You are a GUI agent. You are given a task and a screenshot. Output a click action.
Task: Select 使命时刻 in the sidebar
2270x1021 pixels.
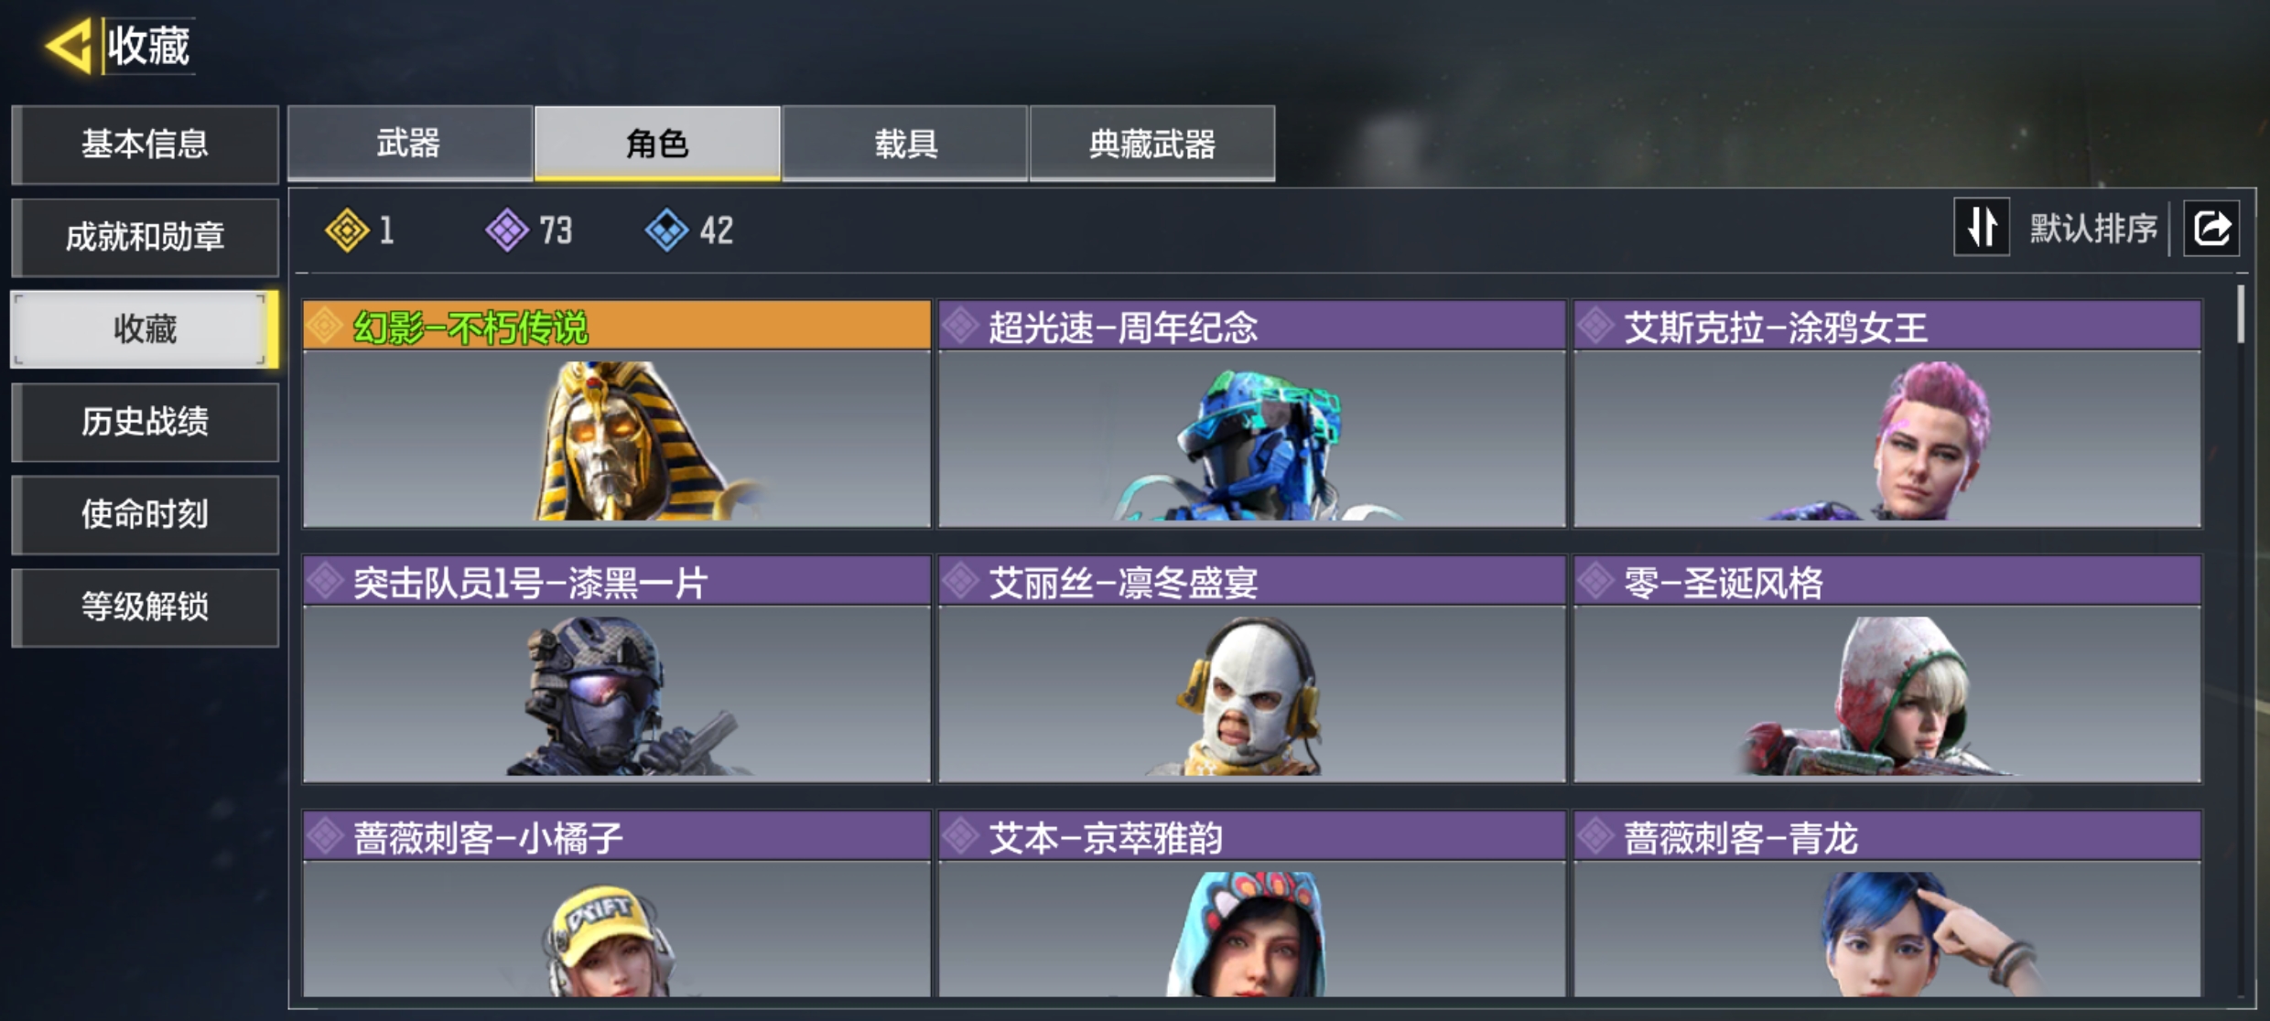[x=145, y=514]
